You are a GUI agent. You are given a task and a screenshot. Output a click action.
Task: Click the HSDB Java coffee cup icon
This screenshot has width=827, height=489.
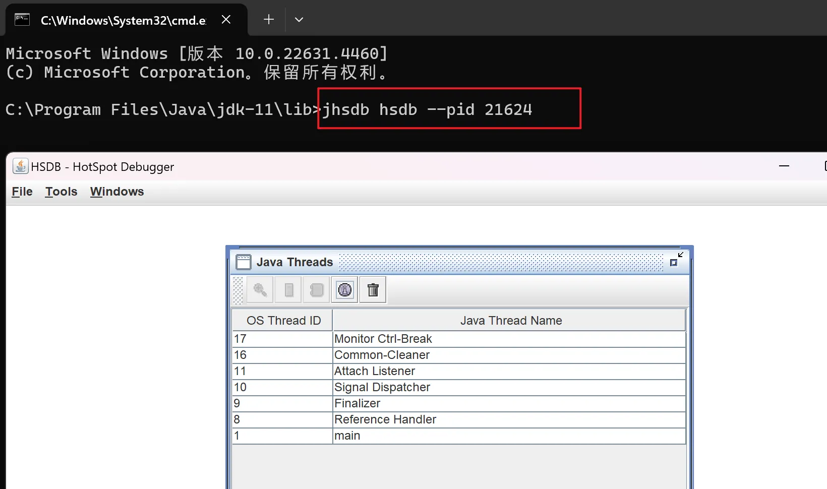(x=20, y=166)
